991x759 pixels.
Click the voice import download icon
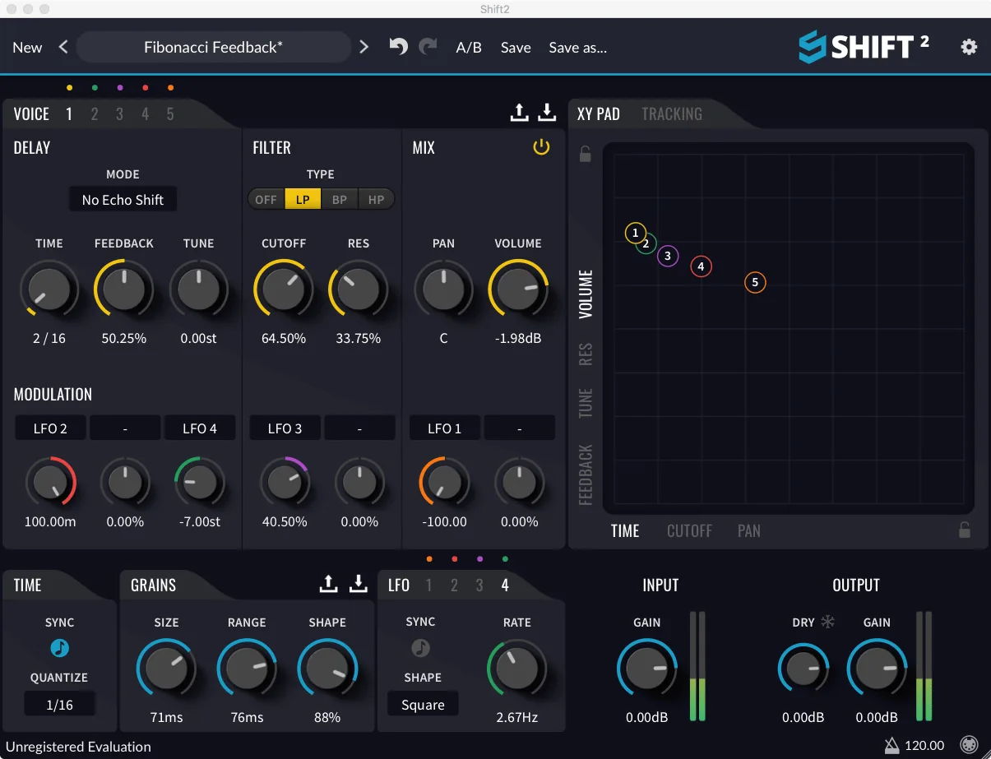(x=548, y=113)
